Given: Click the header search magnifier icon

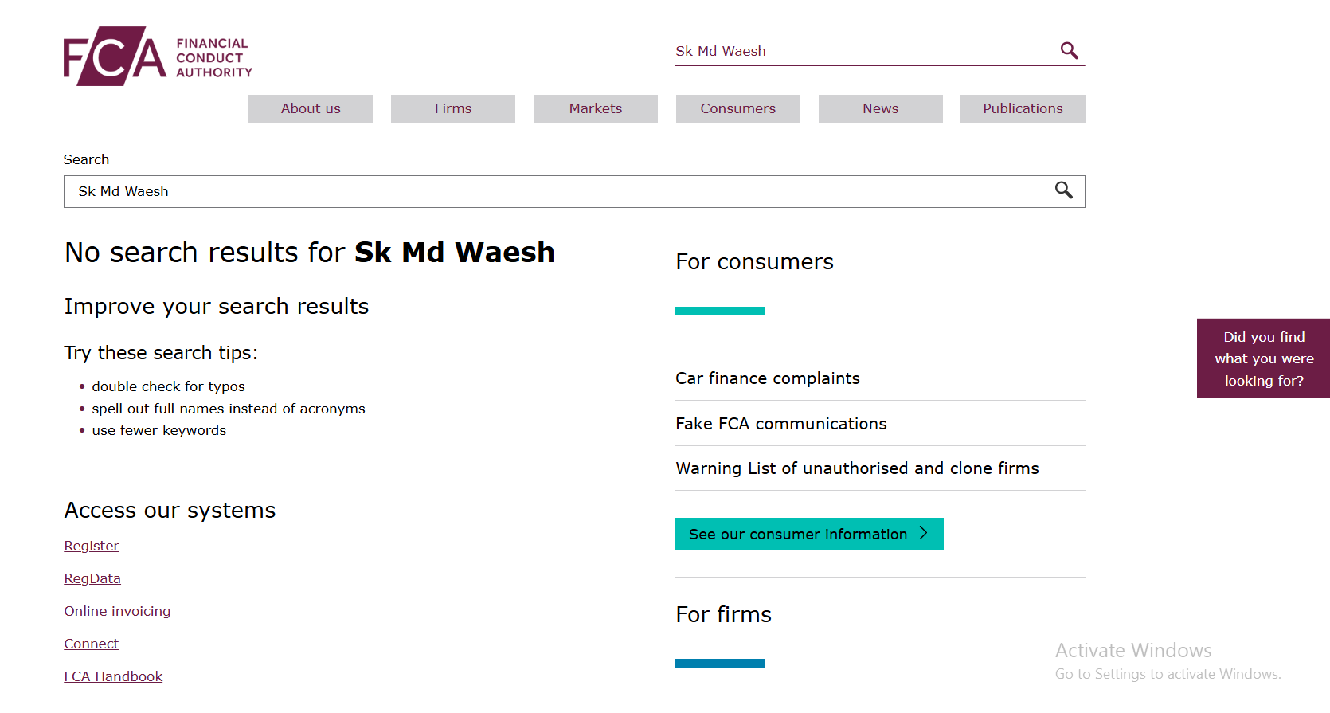Looking at the screenshot, I should 1069,51.
